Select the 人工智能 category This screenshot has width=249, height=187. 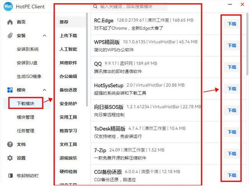[68, 49]
